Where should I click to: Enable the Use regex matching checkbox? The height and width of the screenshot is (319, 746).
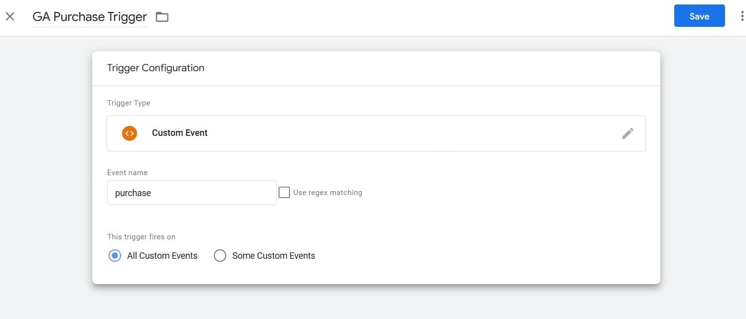point(284,192)
